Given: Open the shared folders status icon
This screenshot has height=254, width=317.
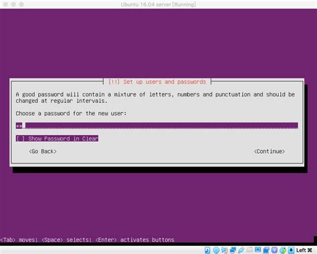Looking at the screenshot, I should pos(249,250).
